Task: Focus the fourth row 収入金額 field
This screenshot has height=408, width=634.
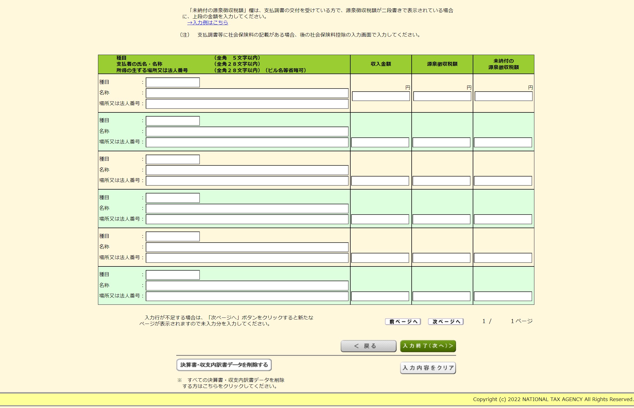Action: (x=380, y=219)
